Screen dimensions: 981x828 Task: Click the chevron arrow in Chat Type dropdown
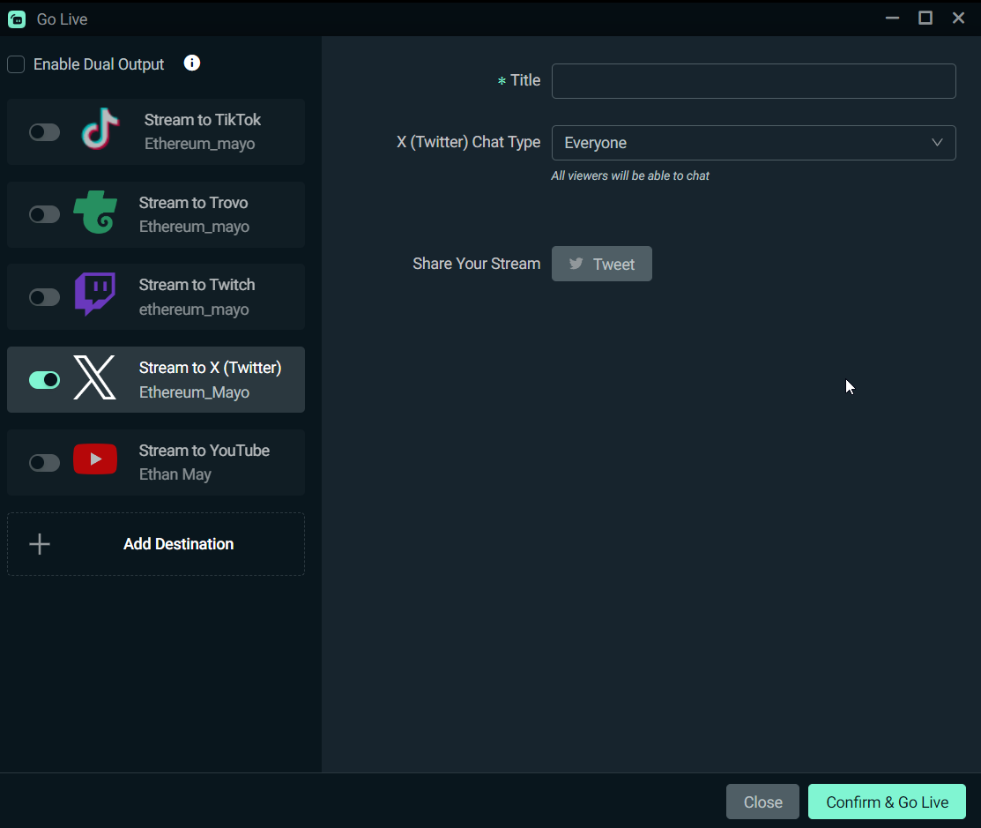[937, 143]
